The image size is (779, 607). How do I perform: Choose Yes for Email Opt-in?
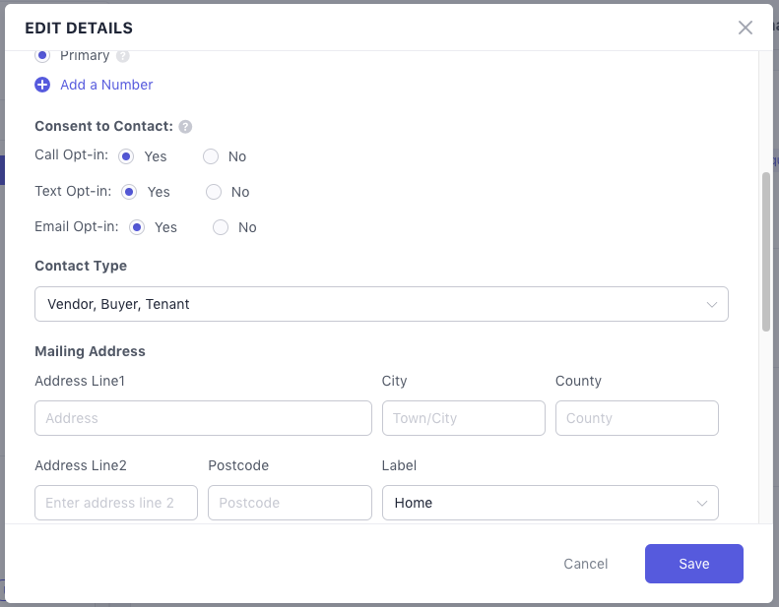tap(137, 227)
